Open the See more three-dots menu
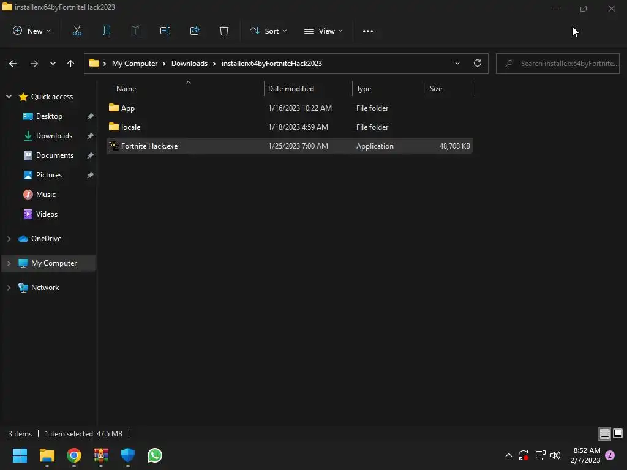This screenshot has height=470, width=627. 368,31
